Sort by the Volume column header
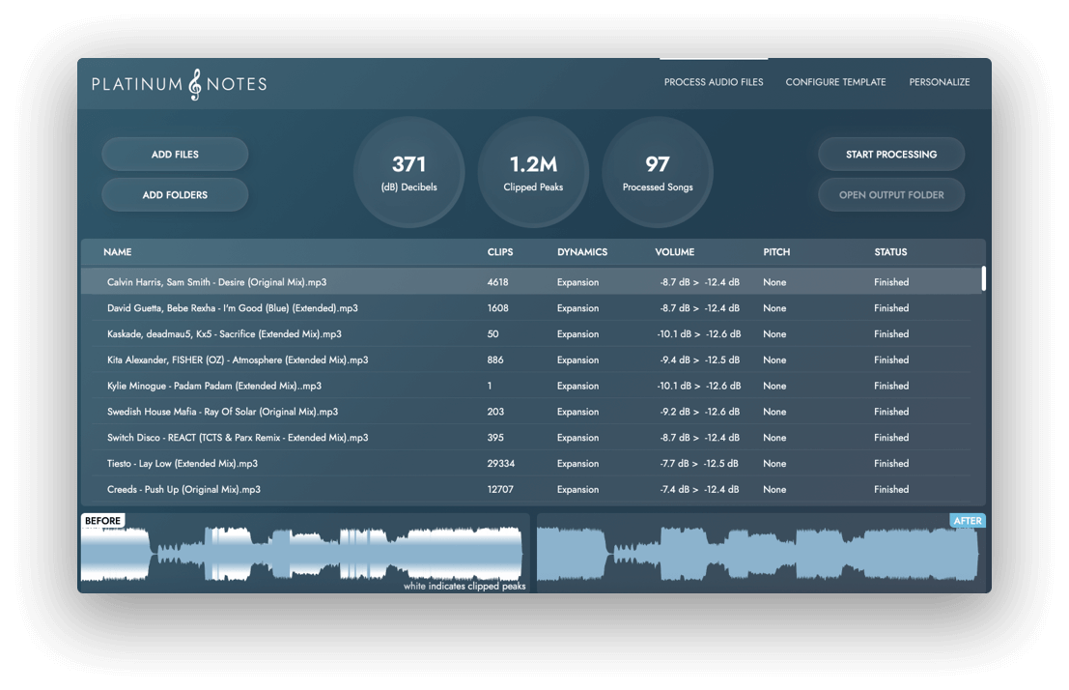The width and height of the screenshot is (1069, 690). point(674,252)
